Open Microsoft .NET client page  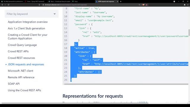(20, 71)
